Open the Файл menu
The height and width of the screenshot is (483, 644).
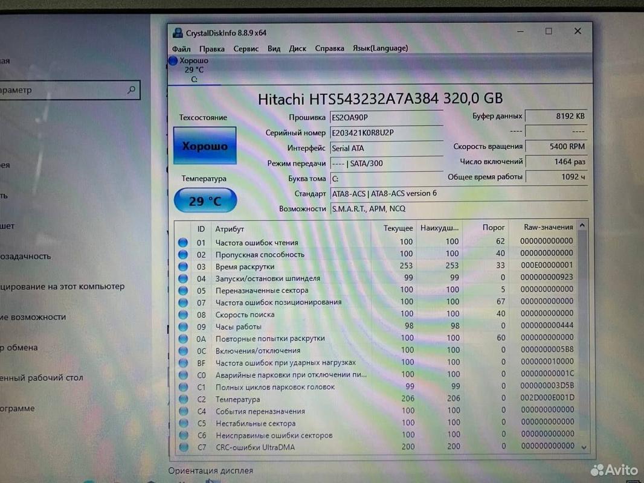point(181,49)
